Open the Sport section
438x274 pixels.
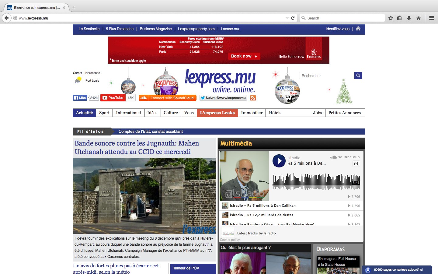click(104, 113)
